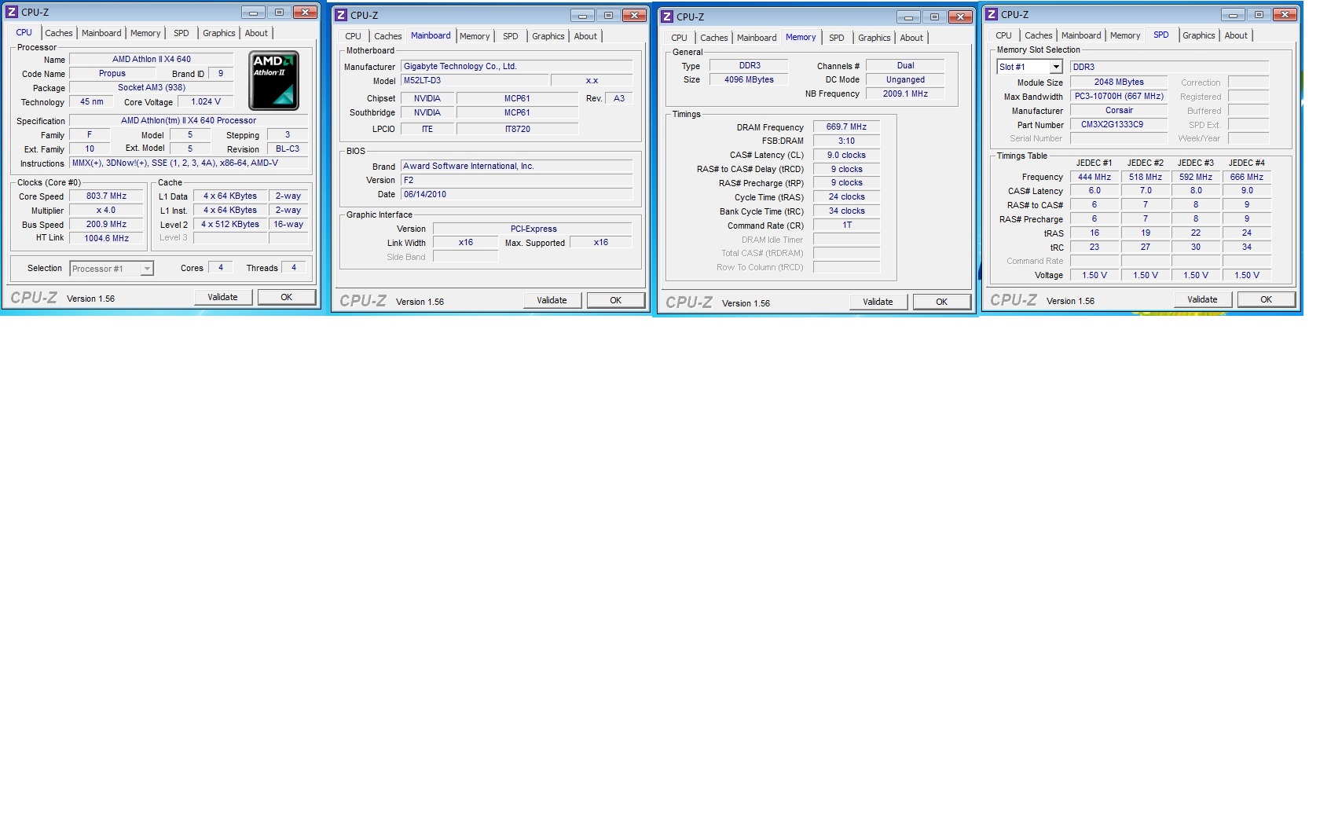Click Validate in the SPD window
Image resolution: width=1320 pixels, height=825 pixels.
click(1203, 299)
